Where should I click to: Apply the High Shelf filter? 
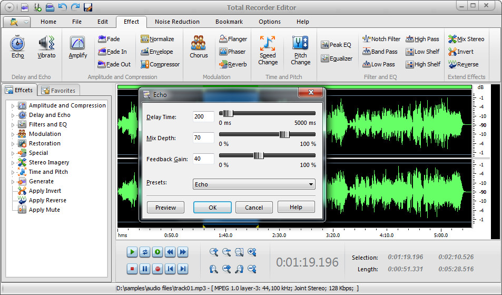click(x=423, y=64)
